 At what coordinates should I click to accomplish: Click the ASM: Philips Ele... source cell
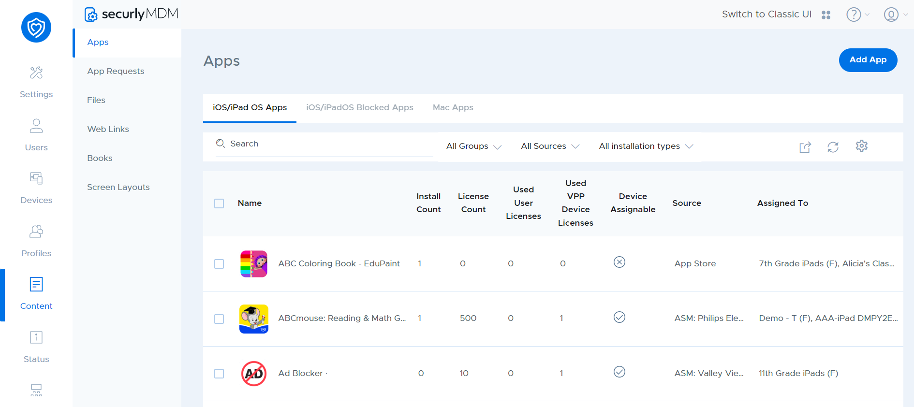[x=709, y=318]
